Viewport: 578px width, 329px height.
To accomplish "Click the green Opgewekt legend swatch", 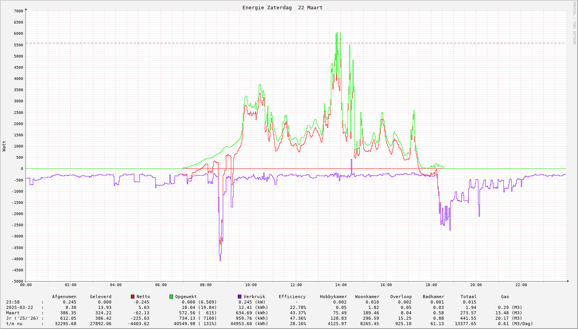I will click(171, 297).
